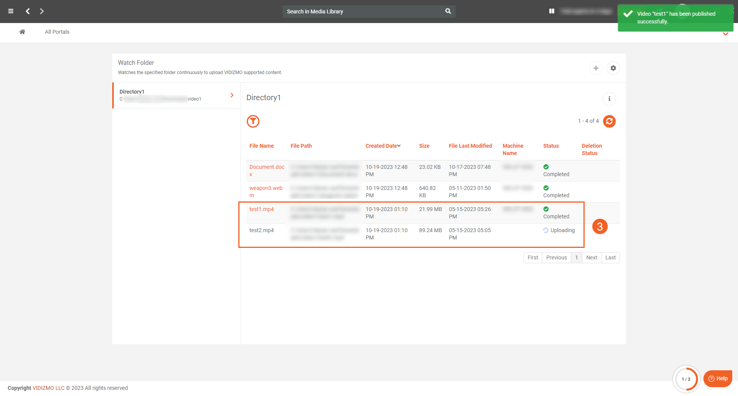Refresh the file list

tap(609, 121)
